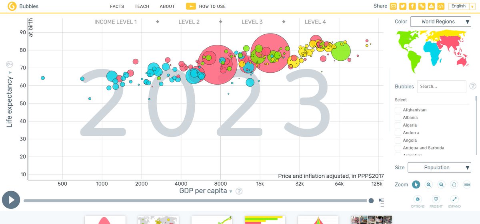Open the green trend line chart thumbnail
Screen dimensions: 480x224
click(212, 220)
